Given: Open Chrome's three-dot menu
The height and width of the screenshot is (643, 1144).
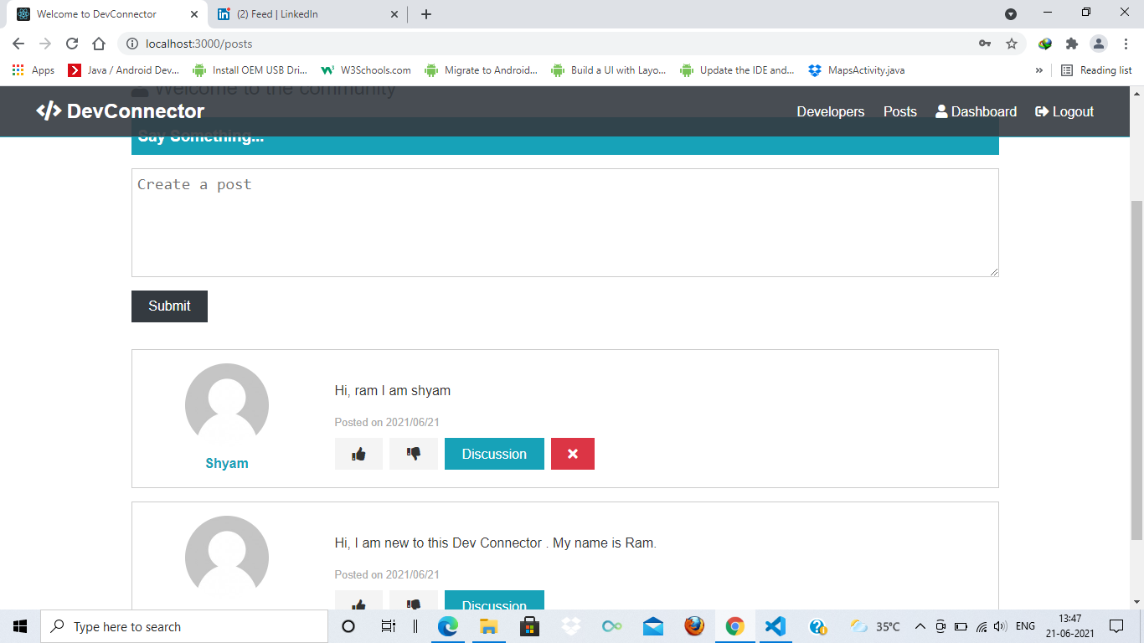Looking at the screenshot, I should [x=1126, y=43].
